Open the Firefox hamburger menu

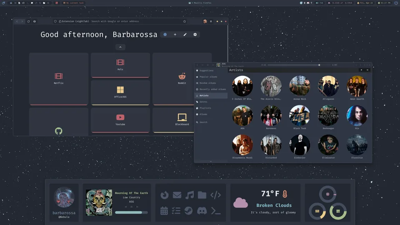[x=211, y=21]
